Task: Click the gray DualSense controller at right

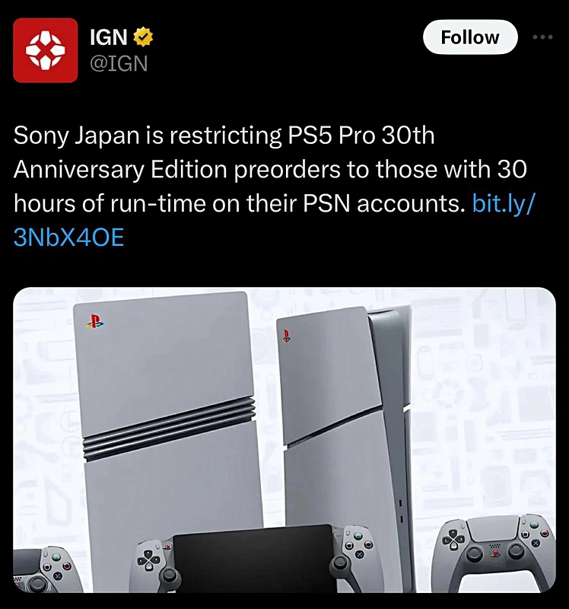Action: (494, 553)
